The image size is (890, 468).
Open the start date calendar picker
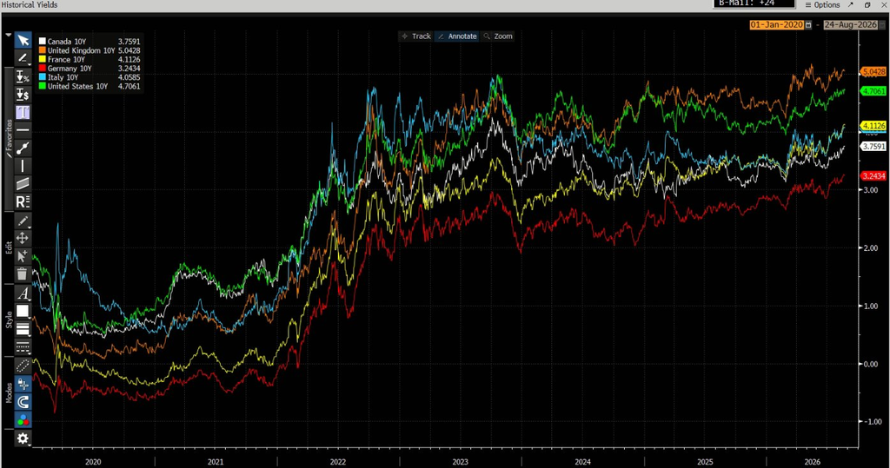(x=808, y=25)
